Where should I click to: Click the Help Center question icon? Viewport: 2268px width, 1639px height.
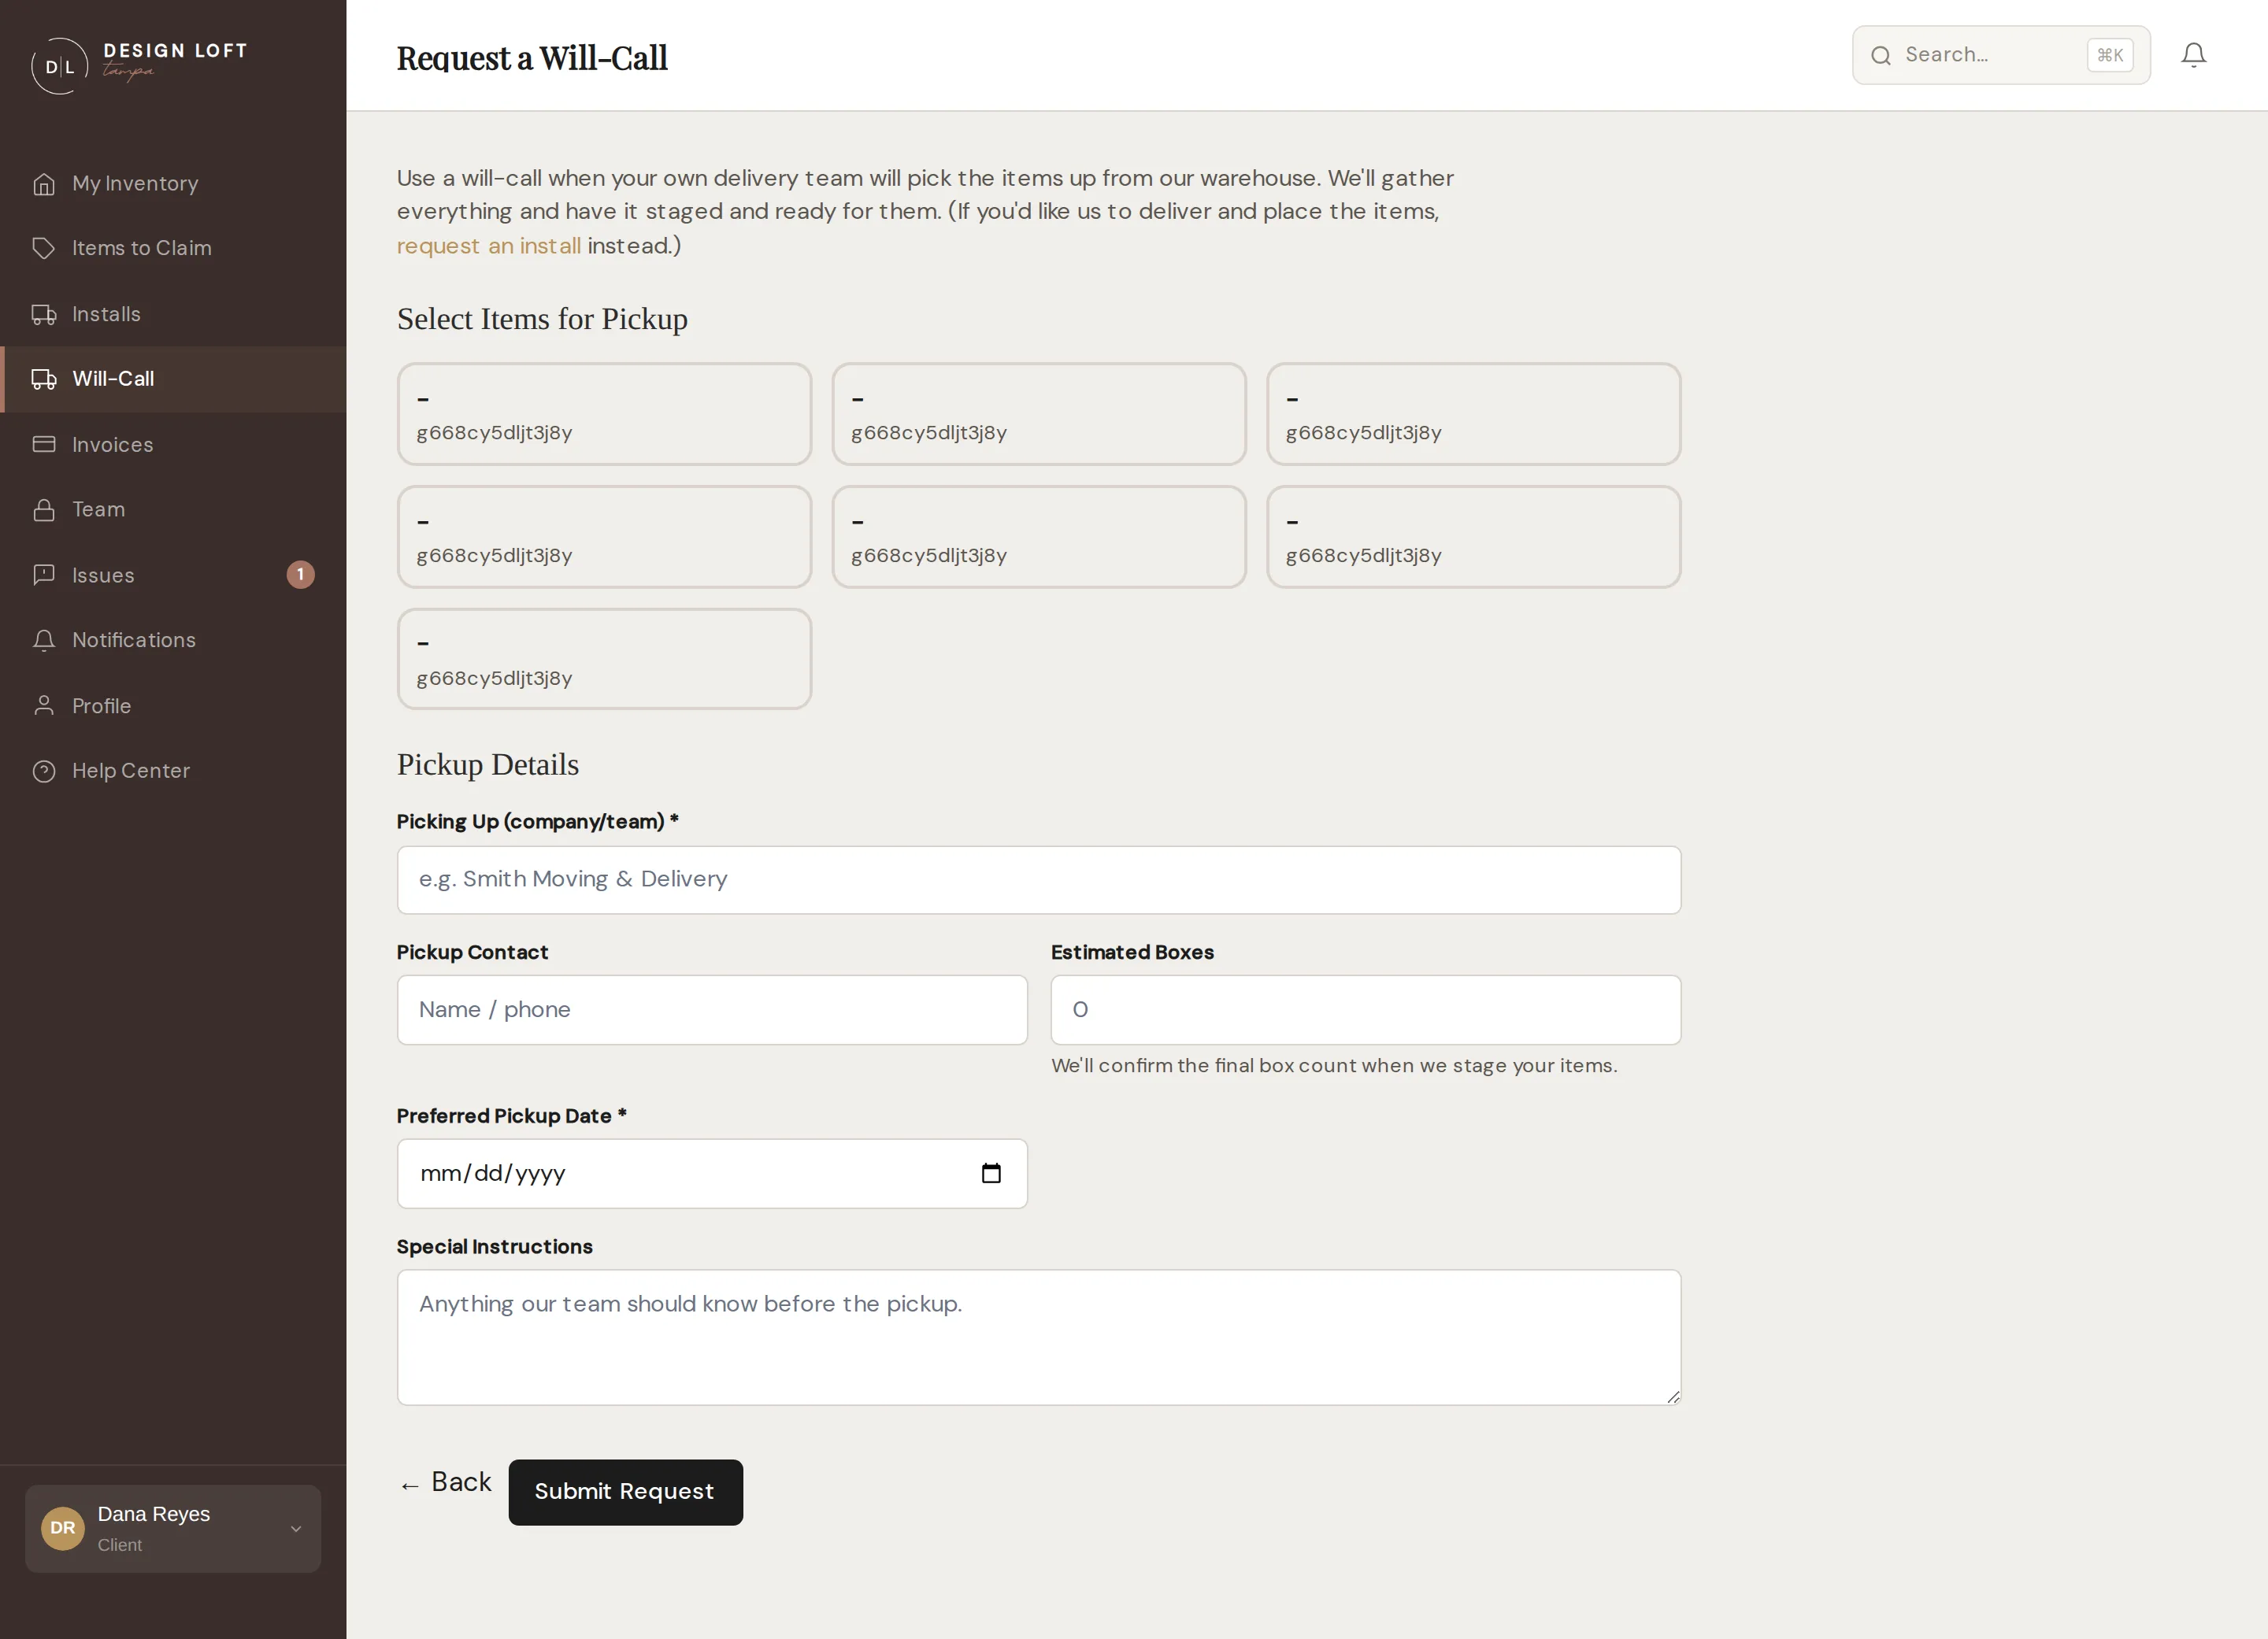44,771
